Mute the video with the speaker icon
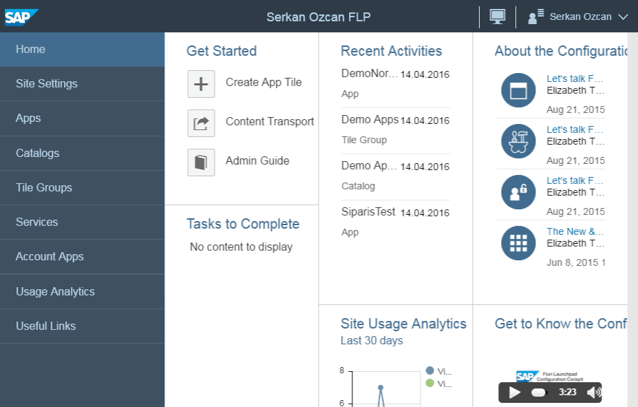Screen dimensions: 638x407 tap(594, 393)
